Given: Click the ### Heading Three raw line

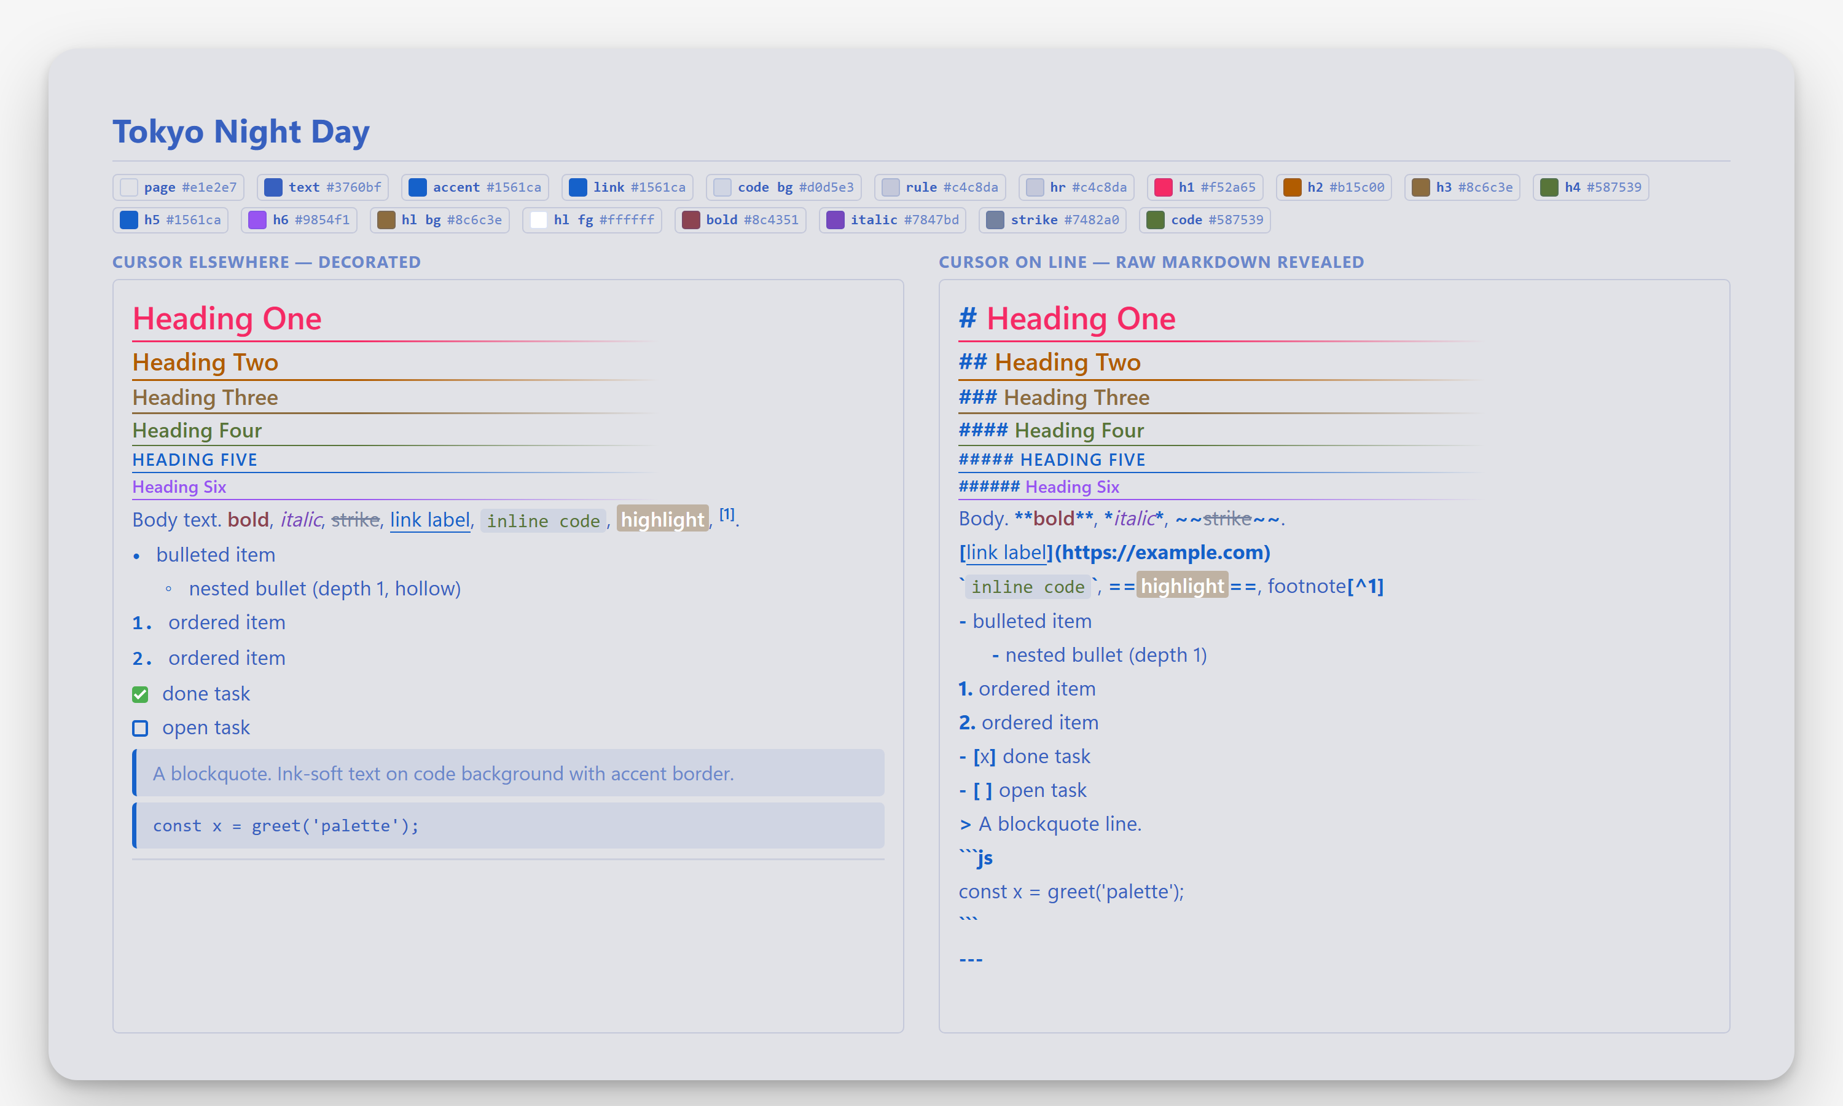Looking at the screenshot, I should (x=1054, y=397).
